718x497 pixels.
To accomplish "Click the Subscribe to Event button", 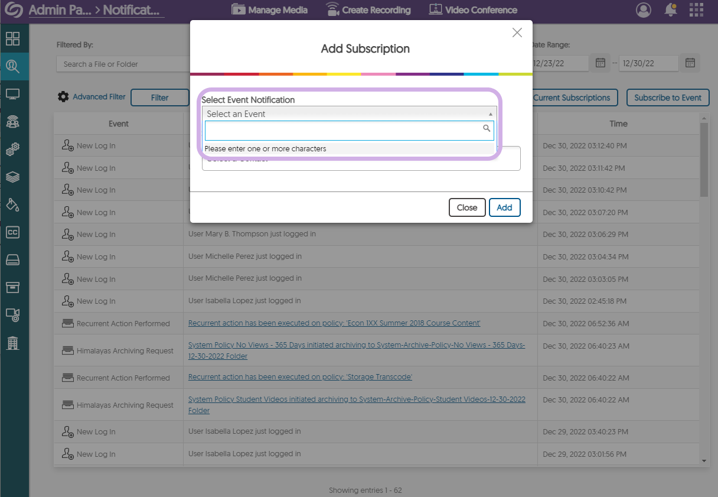I will [667, 98].
